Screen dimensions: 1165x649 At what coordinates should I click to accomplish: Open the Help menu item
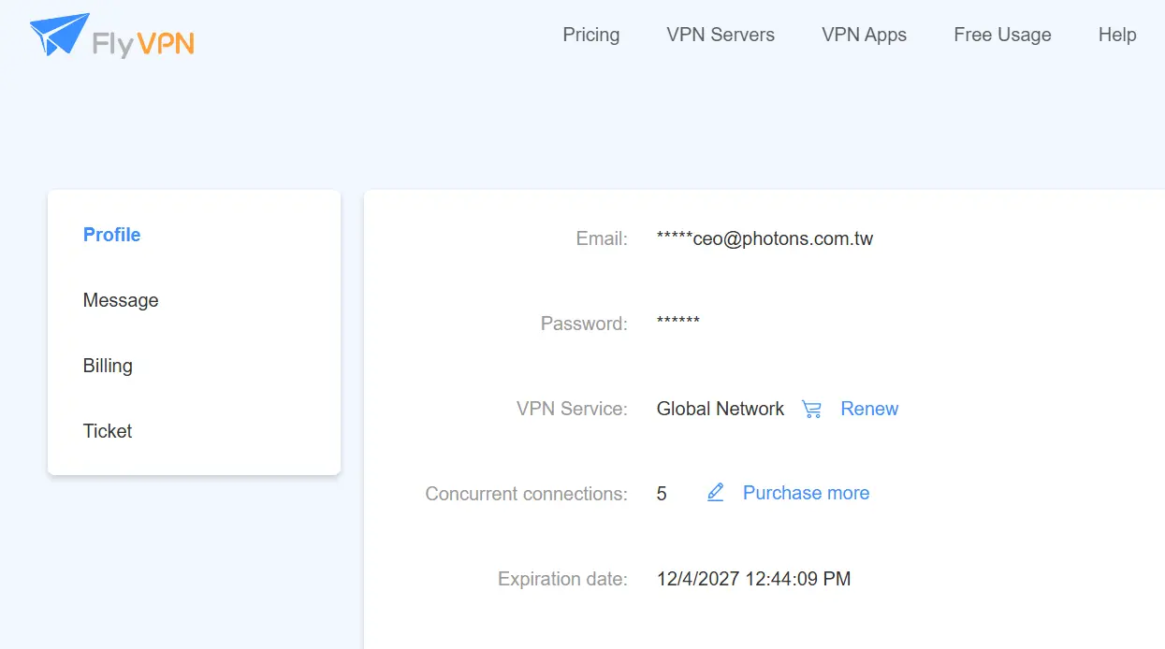point(1117,35)
